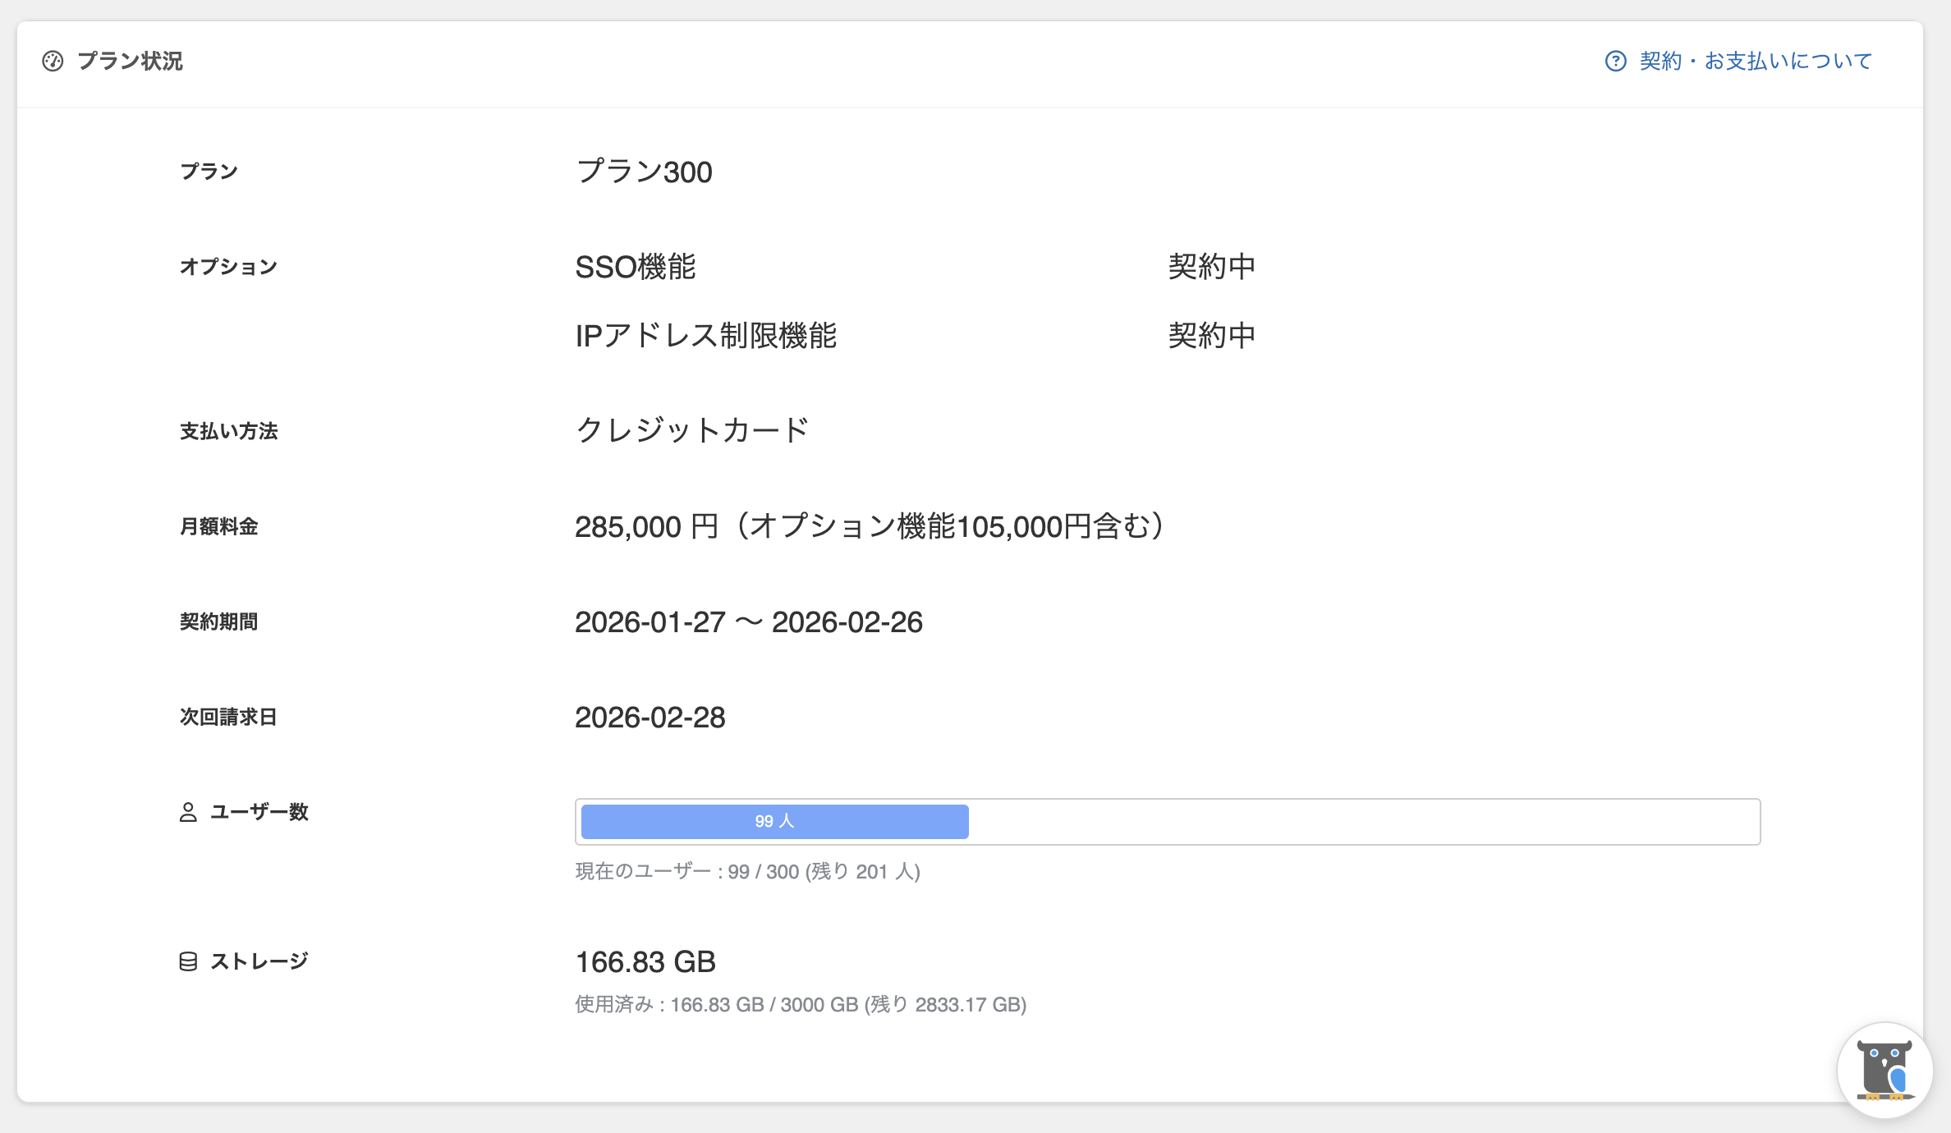Image resolution: width=1951 pixels, height=1133 pixels.
Task: Click the contract period date range
Action: click(x=748, y=622)
